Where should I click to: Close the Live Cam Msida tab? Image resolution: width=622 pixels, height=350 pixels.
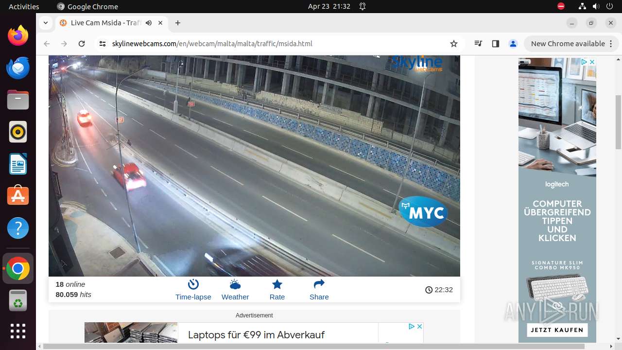coord(160,23)
